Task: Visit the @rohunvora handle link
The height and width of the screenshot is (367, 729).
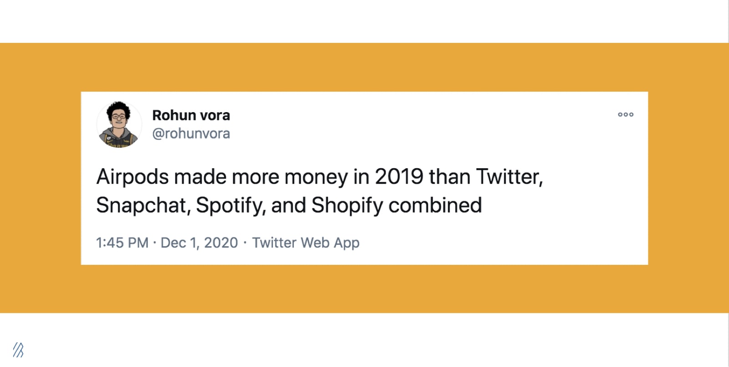Action: click(191, 134)
